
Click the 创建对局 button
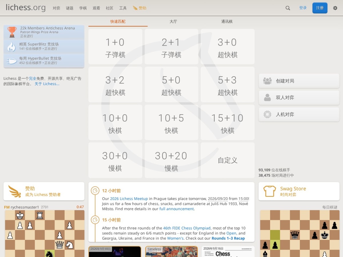point(299,81)
